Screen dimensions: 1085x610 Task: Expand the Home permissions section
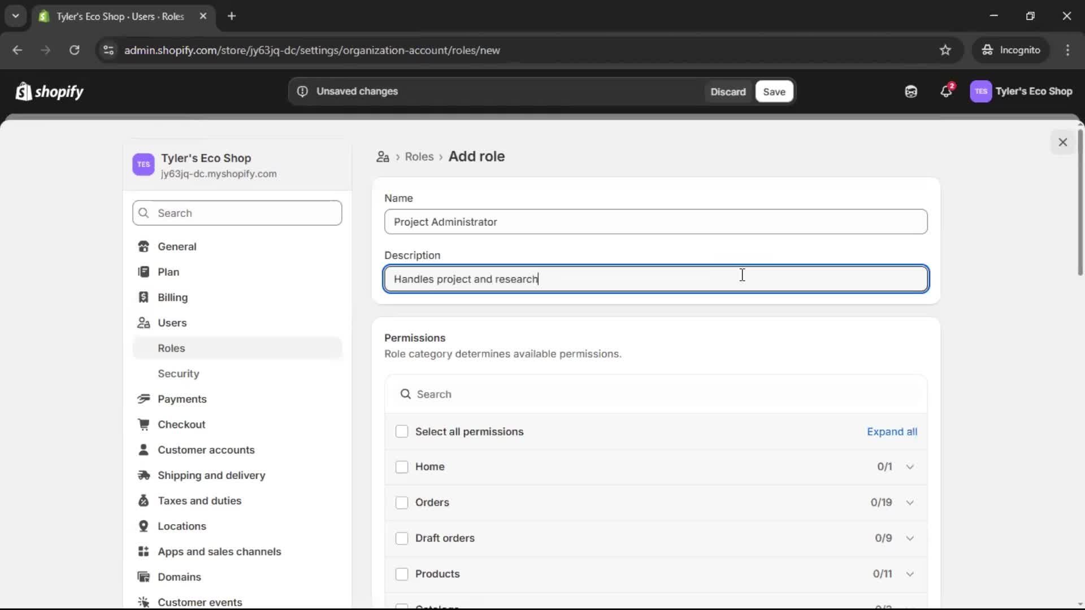pyautogui.click(x=910, y=467)
